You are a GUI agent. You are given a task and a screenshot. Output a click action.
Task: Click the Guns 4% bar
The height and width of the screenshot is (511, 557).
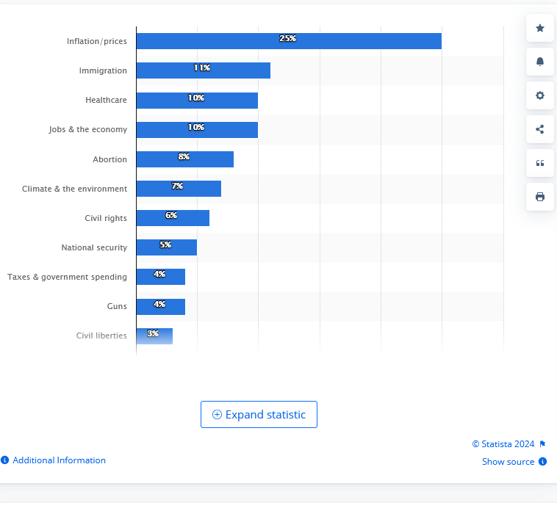[160, 306]
